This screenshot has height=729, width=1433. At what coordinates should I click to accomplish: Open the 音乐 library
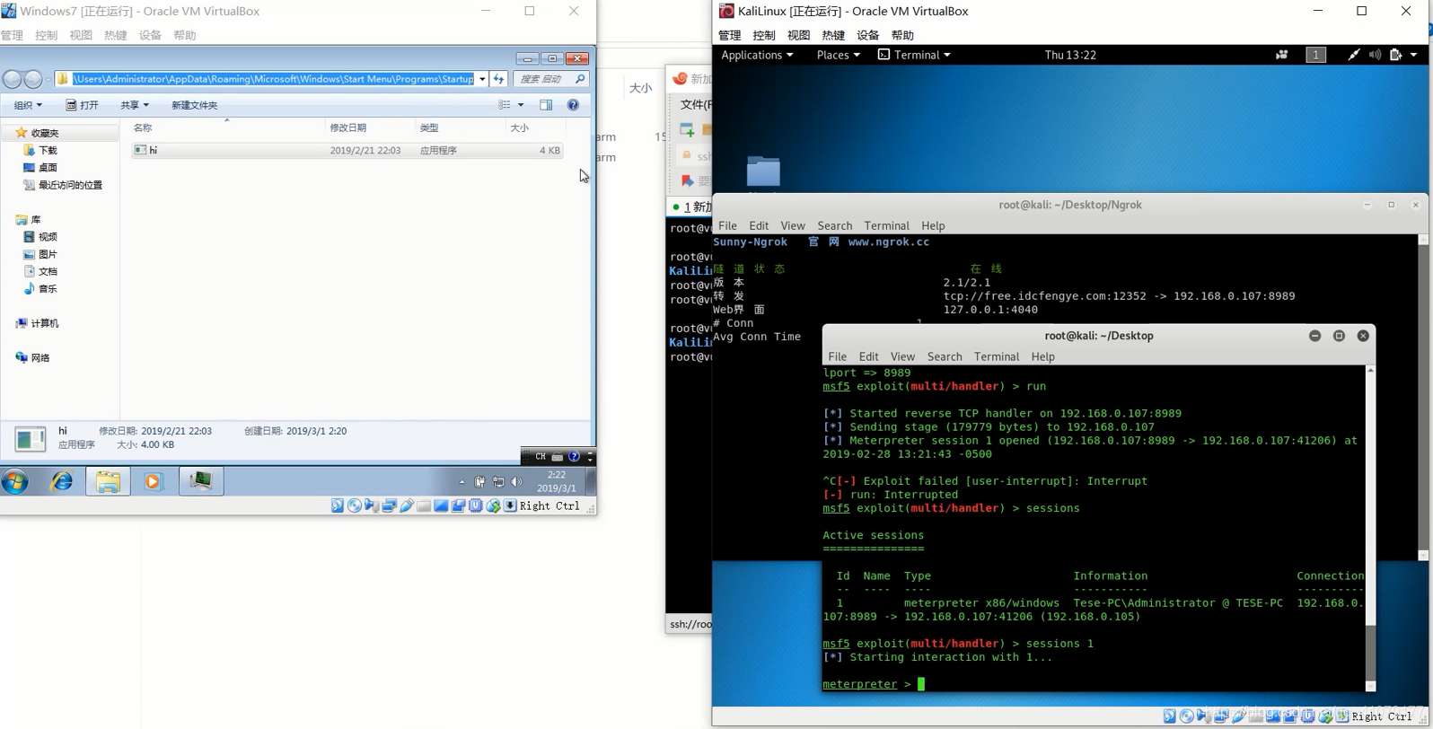(x=40, y=289)
